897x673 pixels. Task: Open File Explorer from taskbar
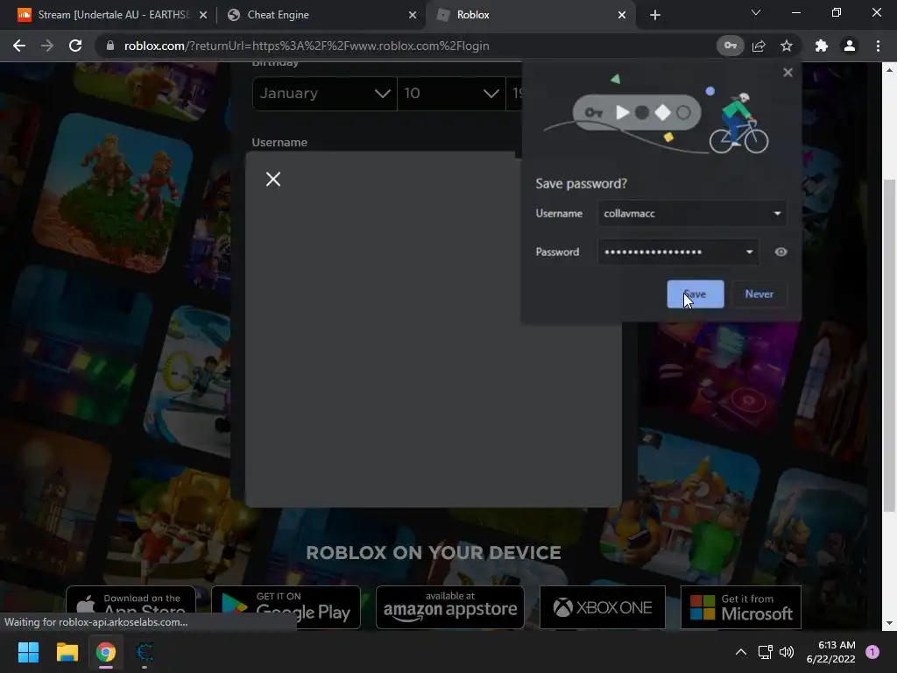point(67,652)
